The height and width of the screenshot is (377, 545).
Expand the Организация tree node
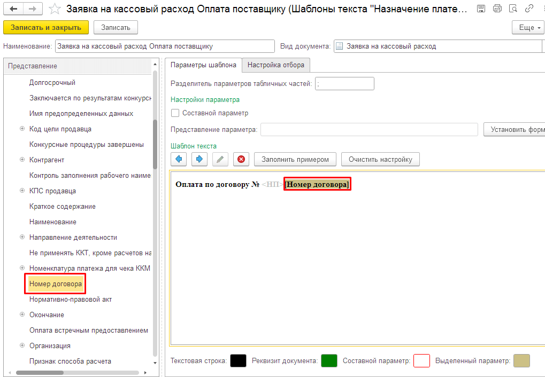[22, 345]
